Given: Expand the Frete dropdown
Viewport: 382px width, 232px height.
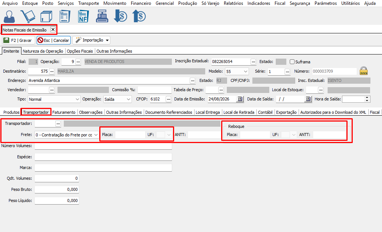Looking at the screenshot, I should (x=96, y=135).
